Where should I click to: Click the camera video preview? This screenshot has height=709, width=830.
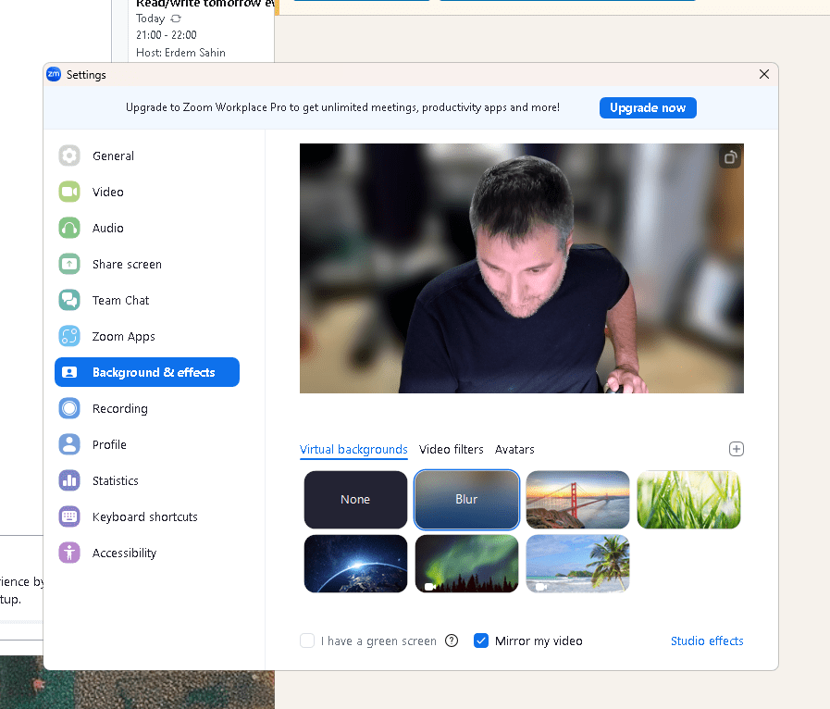coord(521,267)
